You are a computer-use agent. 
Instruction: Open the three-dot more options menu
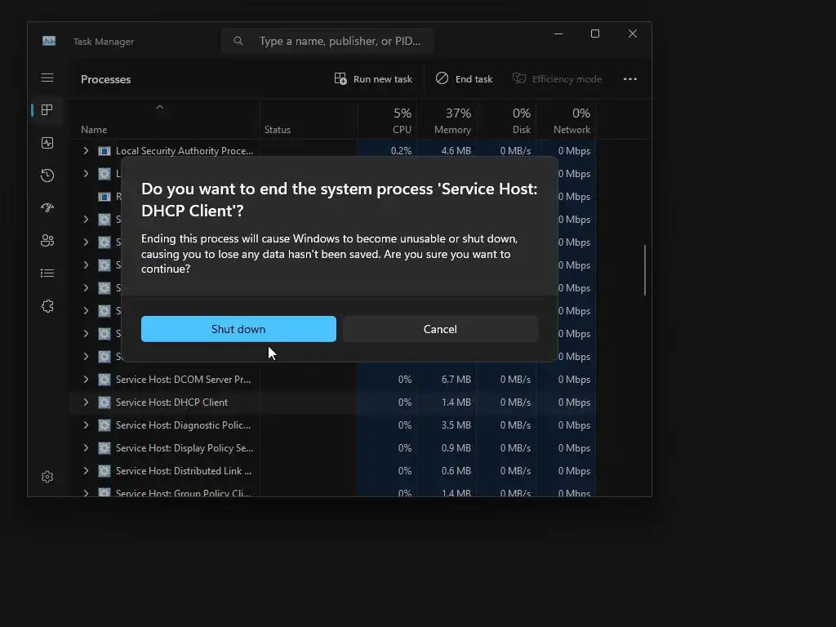pos(630,79)
